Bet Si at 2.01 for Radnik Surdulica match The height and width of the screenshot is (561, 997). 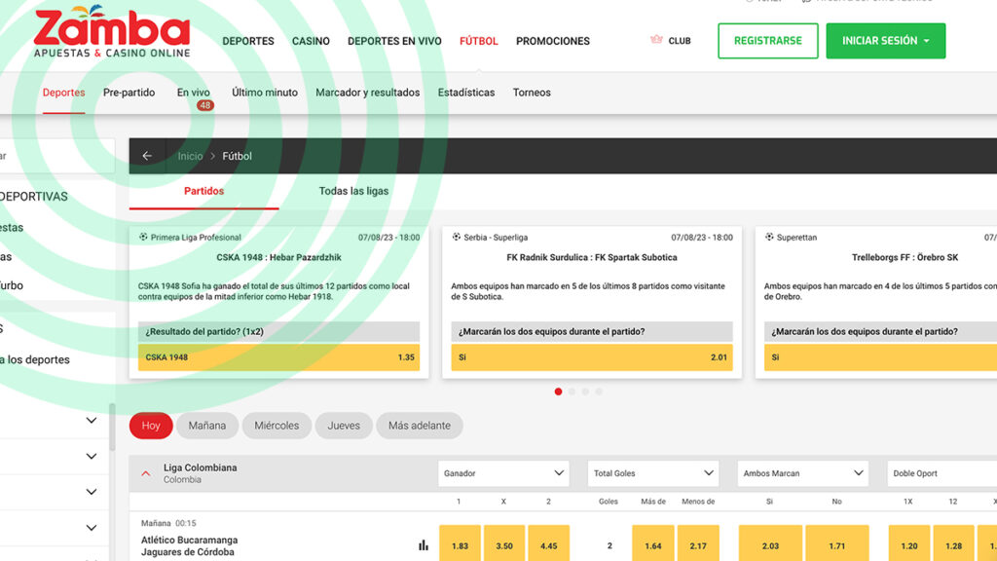click(x=592, y=357)
